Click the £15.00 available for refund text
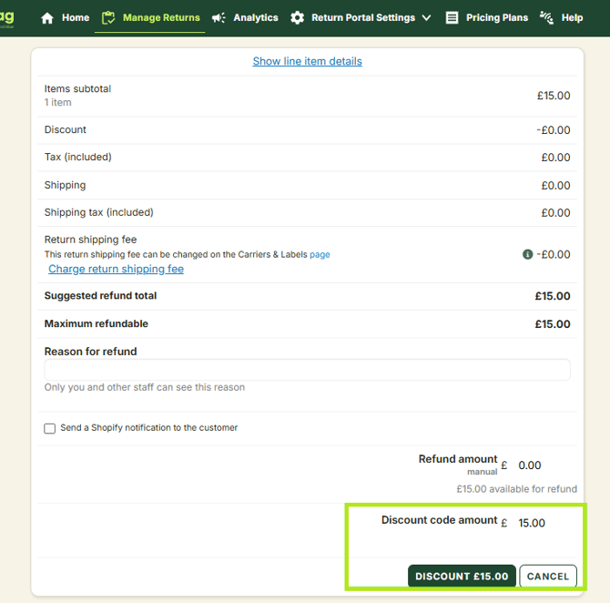Image resolution: width=610 pixels, height=603 pixels. tap(516, 489)
